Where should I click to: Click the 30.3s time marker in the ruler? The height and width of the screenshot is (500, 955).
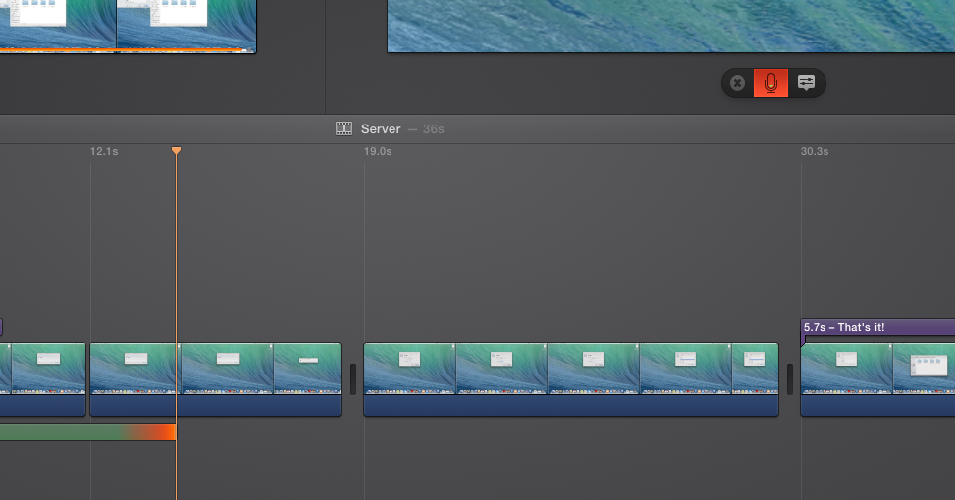tap(815, 151)
